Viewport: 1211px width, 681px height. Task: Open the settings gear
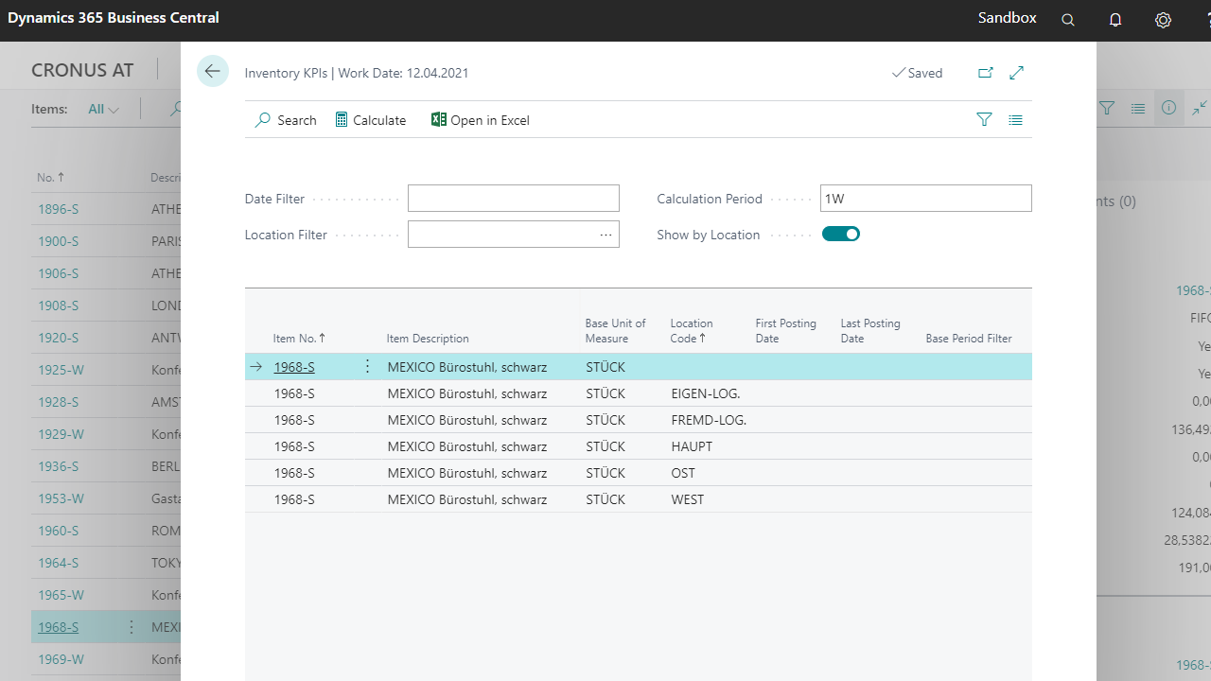pos(1163,20)
